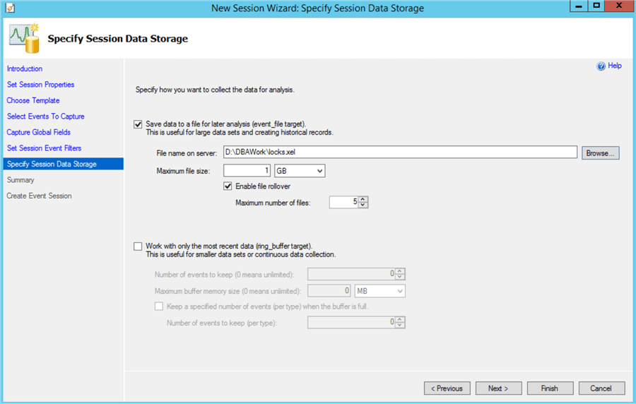
Task: Click the wizard icon in title bar
Action: point(9,8)
